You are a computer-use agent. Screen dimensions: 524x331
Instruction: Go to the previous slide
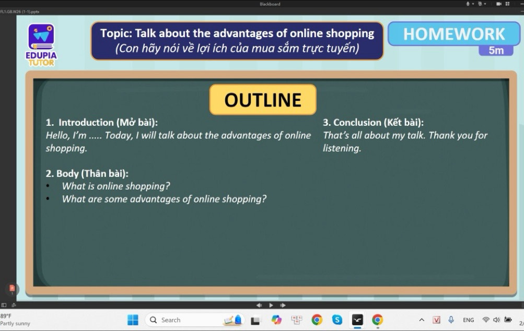click(x=259, y=305)
